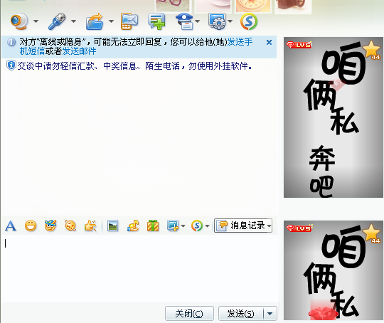Click the 关闭(C) button
This screenshot has width=384, height=323.
coord(189,314)
